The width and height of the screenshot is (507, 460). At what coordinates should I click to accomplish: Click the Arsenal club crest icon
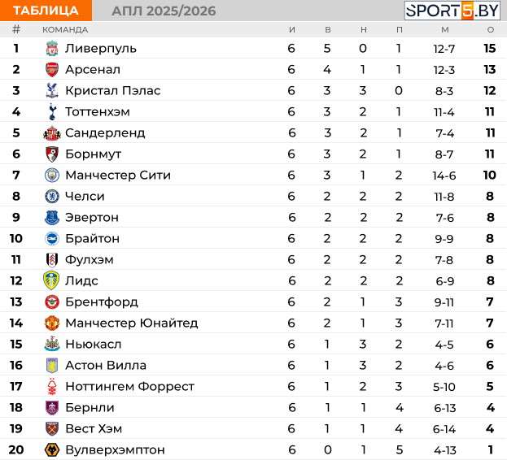click(x=52, y=69)
